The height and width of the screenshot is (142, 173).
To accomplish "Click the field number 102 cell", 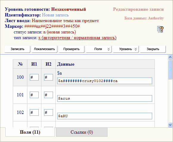I will [x=20, y=112].
